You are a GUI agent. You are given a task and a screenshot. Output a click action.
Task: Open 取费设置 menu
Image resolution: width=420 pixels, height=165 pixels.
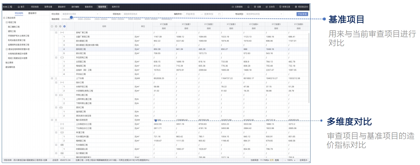[x=48, y=7]
